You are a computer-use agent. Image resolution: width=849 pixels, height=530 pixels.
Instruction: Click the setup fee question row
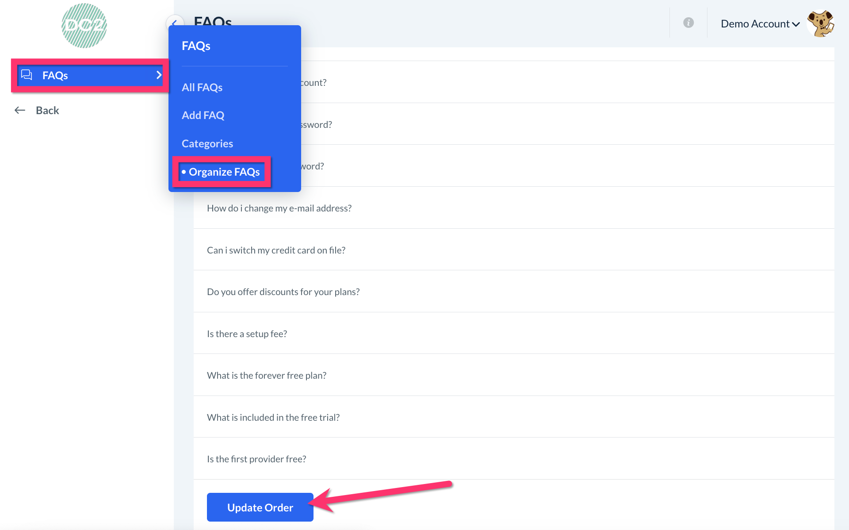247,334
